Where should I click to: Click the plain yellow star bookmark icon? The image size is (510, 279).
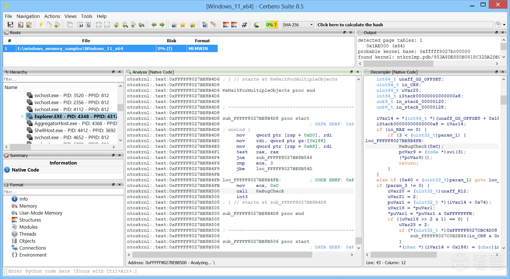183,25
